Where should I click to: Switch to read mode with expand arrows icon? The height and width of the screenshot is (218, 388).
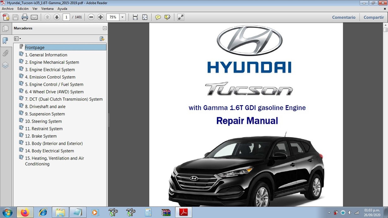click(181, 17)
